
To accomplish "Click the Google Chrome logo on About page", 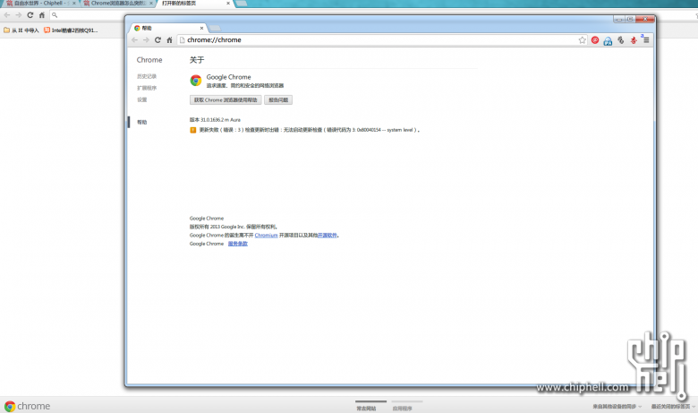I will 196,81.
